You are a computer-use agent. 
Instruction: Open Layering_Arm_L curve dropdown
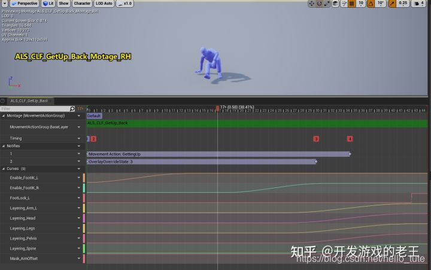click(79, 208)
